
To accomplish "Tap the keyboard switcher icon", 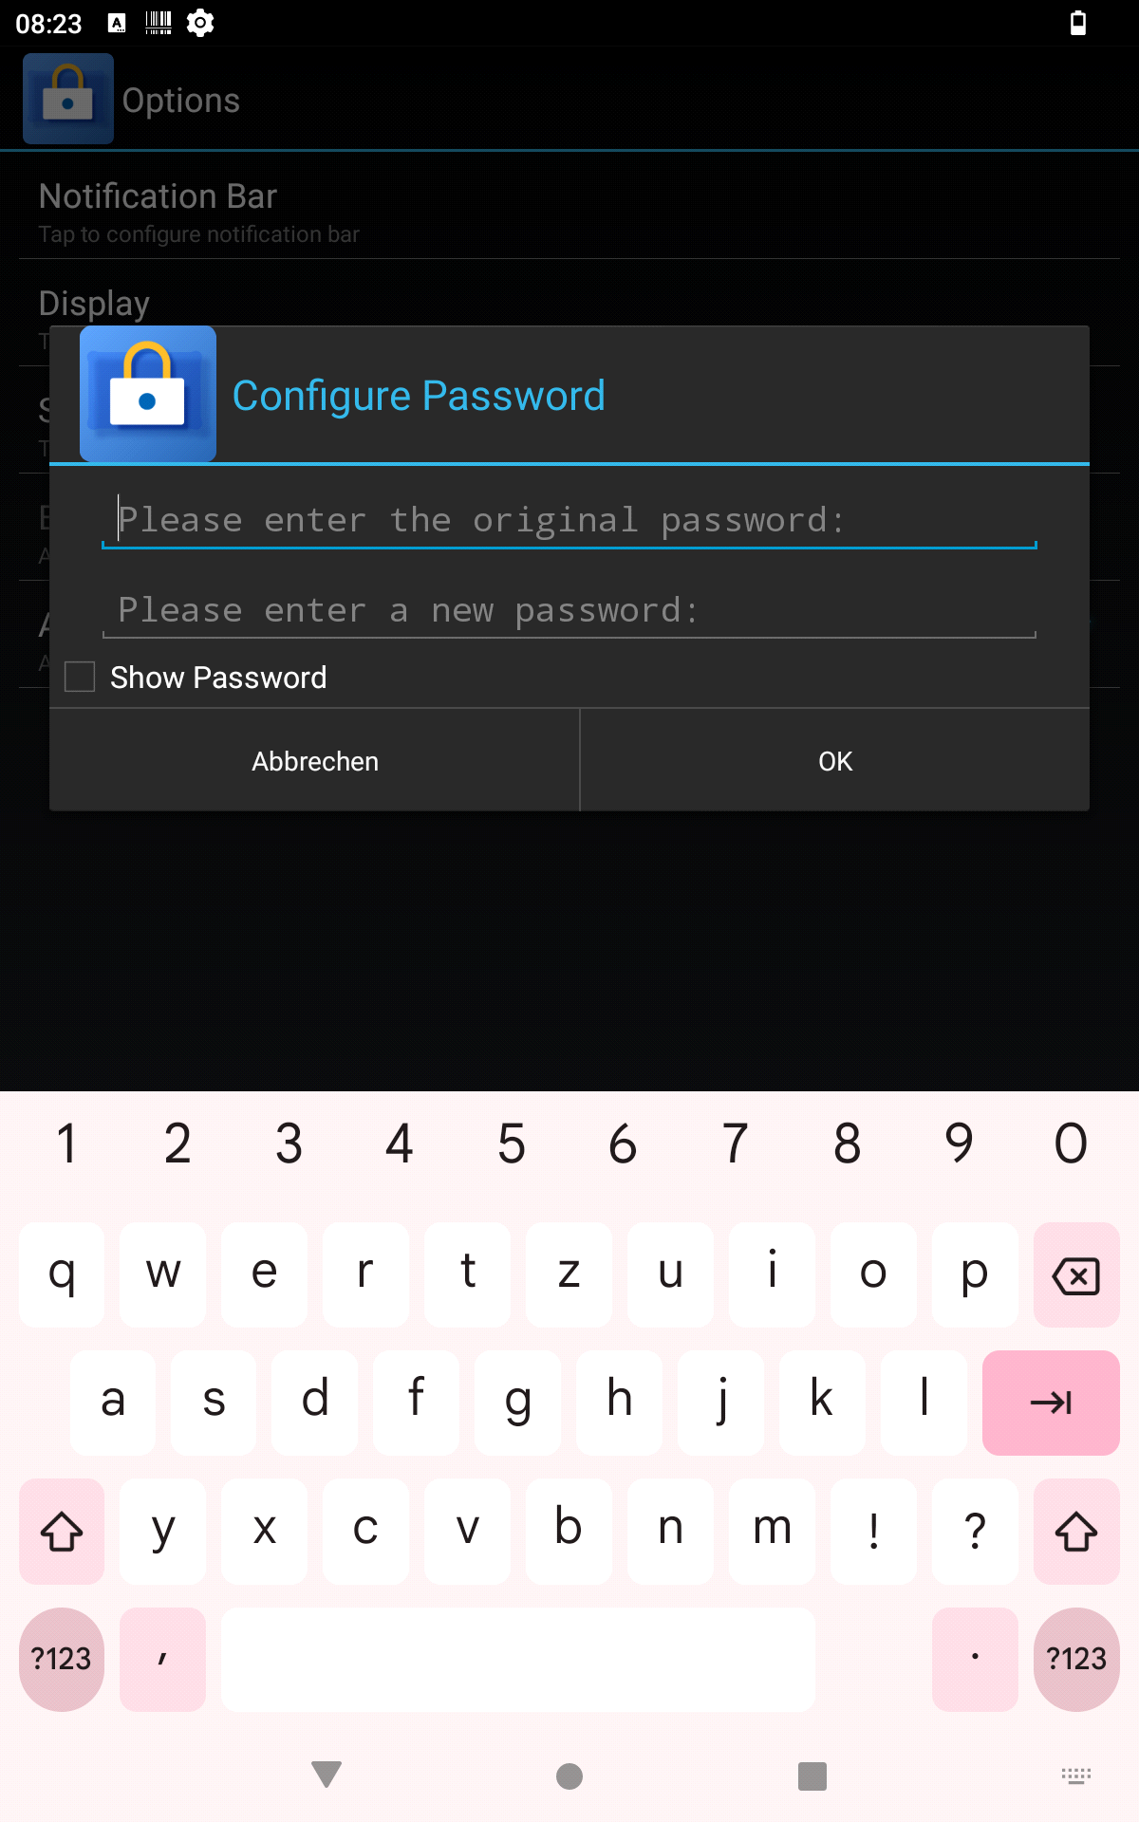I will (1076, 1776).
